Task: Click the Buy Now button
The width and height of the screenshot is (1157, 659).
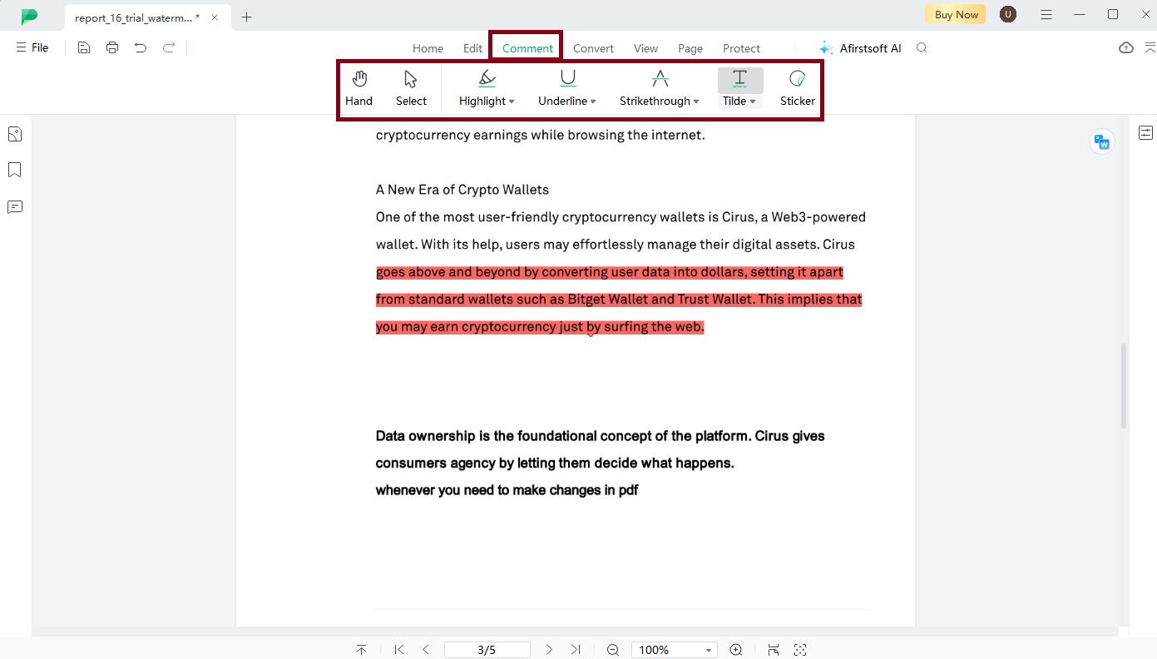Action: (956, 14)
